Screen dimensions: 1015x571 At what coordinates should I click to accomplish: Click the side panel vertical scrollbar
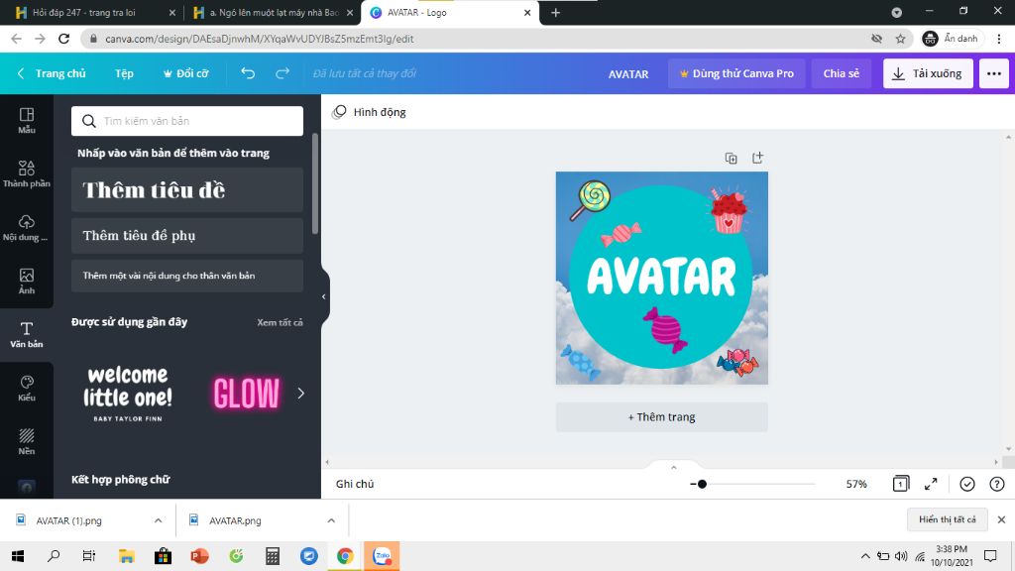(x=315, y=183)
